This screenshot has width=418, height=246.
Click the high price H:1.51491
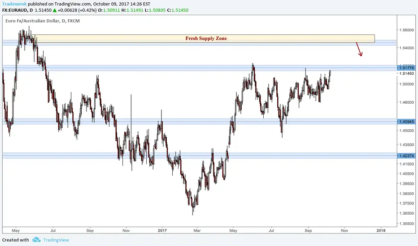[x=132, y=10]
